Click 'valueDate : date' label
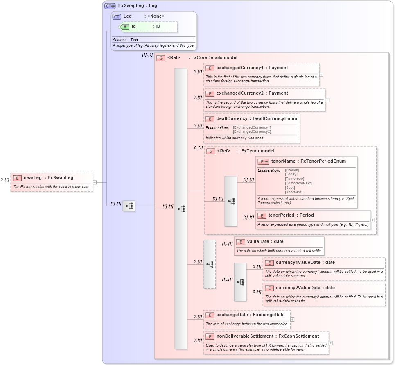Screen dimensions: 395x365 265,241
